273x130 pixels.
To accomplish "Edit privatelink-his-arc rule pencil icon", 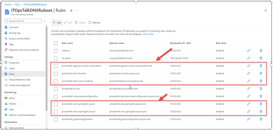I will [x=249, y=88].
